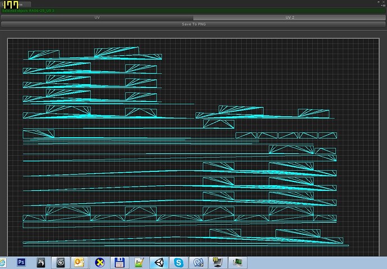
Task: Click the blue circle yellow X taskbar icon
Action: click(x=99, y=262)
